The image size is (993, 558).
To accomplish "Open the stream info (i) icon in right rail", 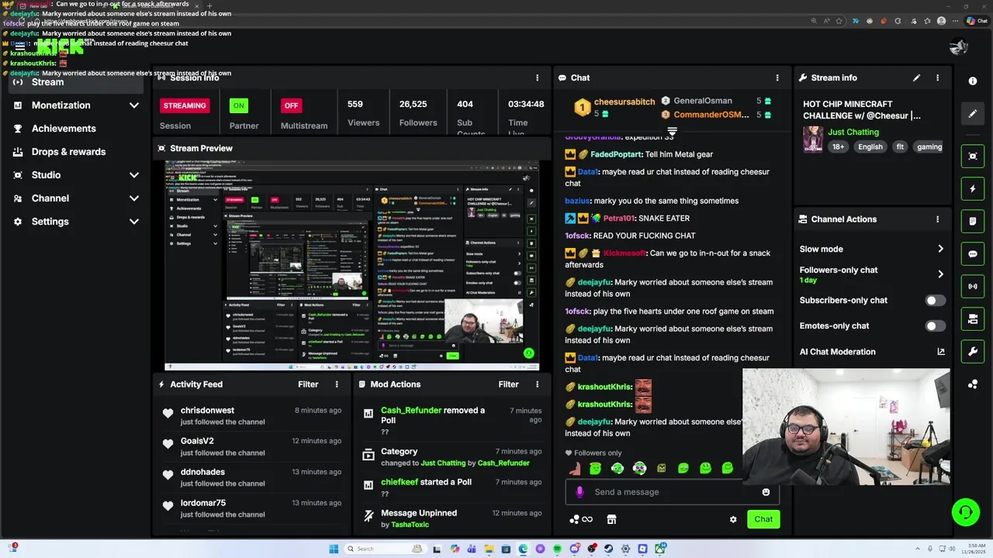I will coord(973,81).
